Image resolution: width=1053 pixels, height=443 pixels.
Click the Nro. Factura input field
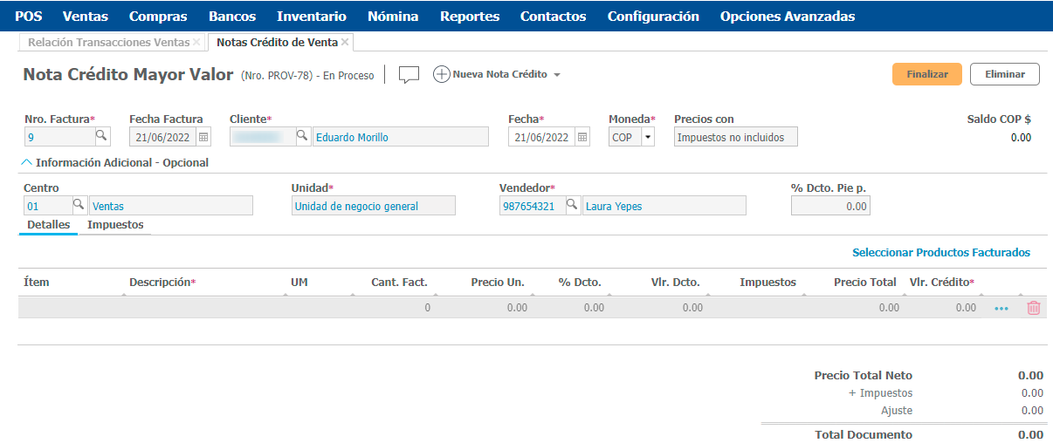[59, 137]
